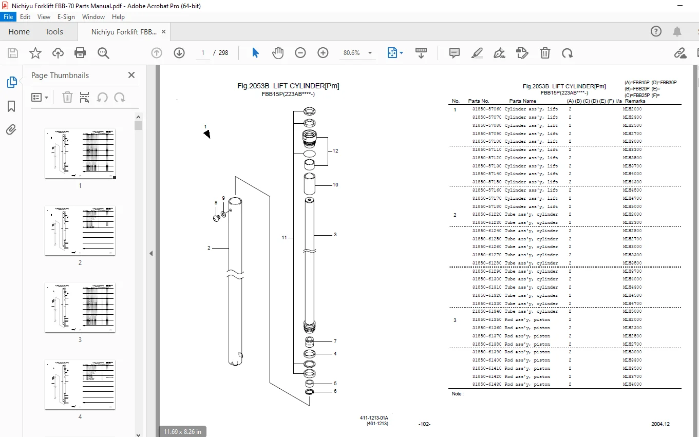Select the page 4 thumbnail

tap(80, 385)
